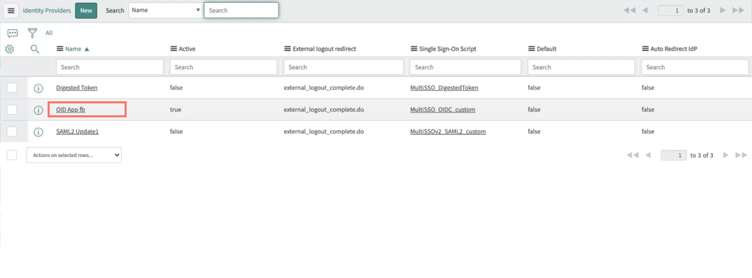Sort by the Default column header
Screen dimensions: 752x278
tap(547, 49)
